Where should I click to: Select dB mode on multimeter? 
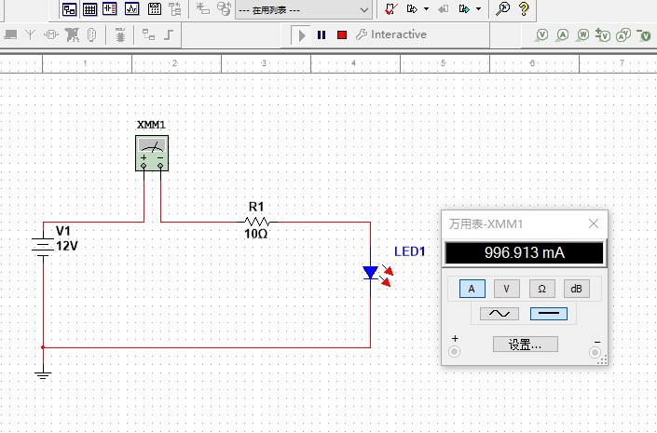point(577,289)
